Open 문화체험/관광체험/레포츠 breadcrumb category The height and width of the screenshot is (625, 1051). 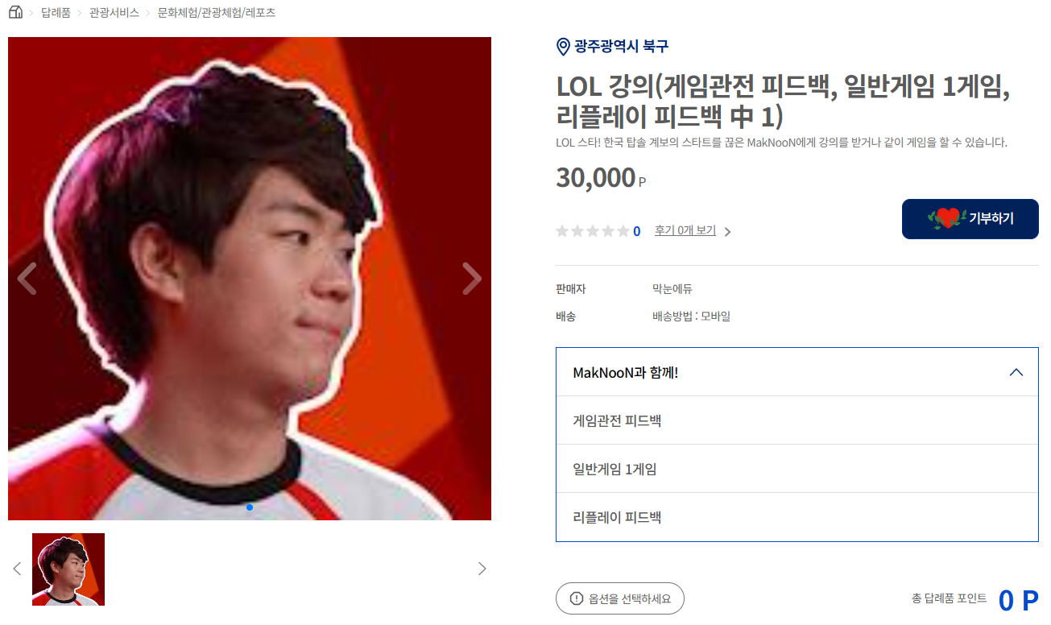tap(217, 13)
